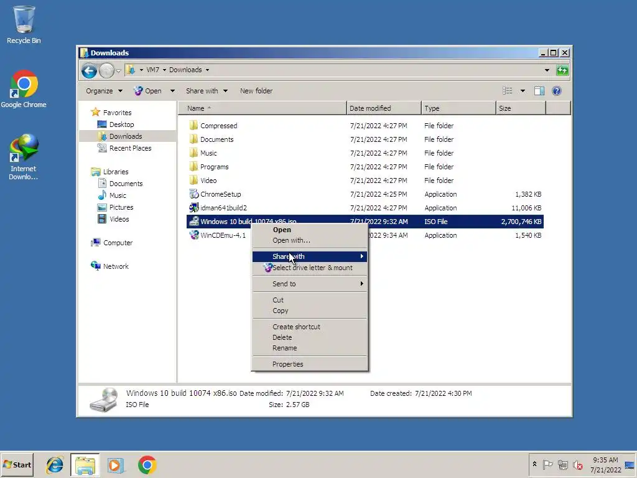
Task: Select drive letter & mount option
Action: pyautogui.click(x=310, y=268)
